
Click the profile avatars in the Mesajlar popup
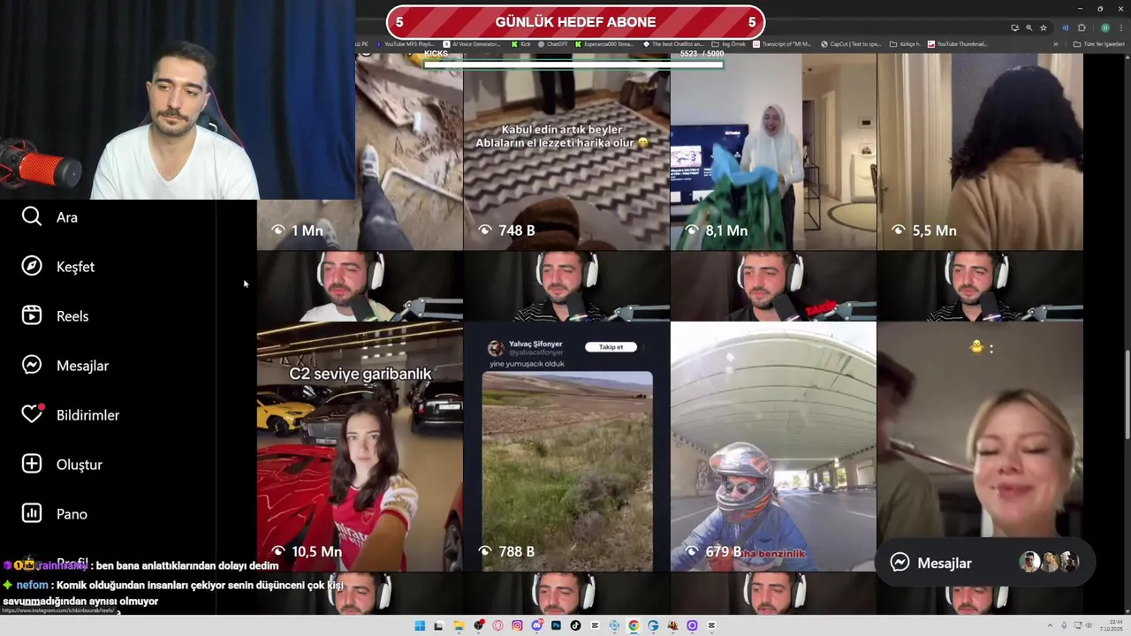click(1049, 562)
